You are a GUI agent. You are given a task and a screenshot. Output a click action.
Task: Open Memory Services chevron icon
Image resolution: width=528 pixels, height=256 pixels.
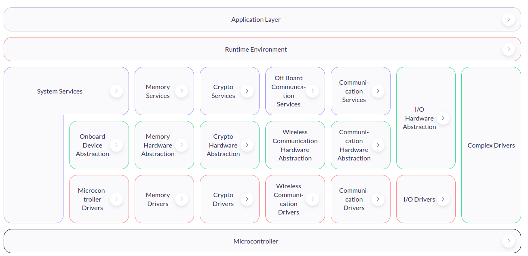pyautogui.click(x=182, y=91)
